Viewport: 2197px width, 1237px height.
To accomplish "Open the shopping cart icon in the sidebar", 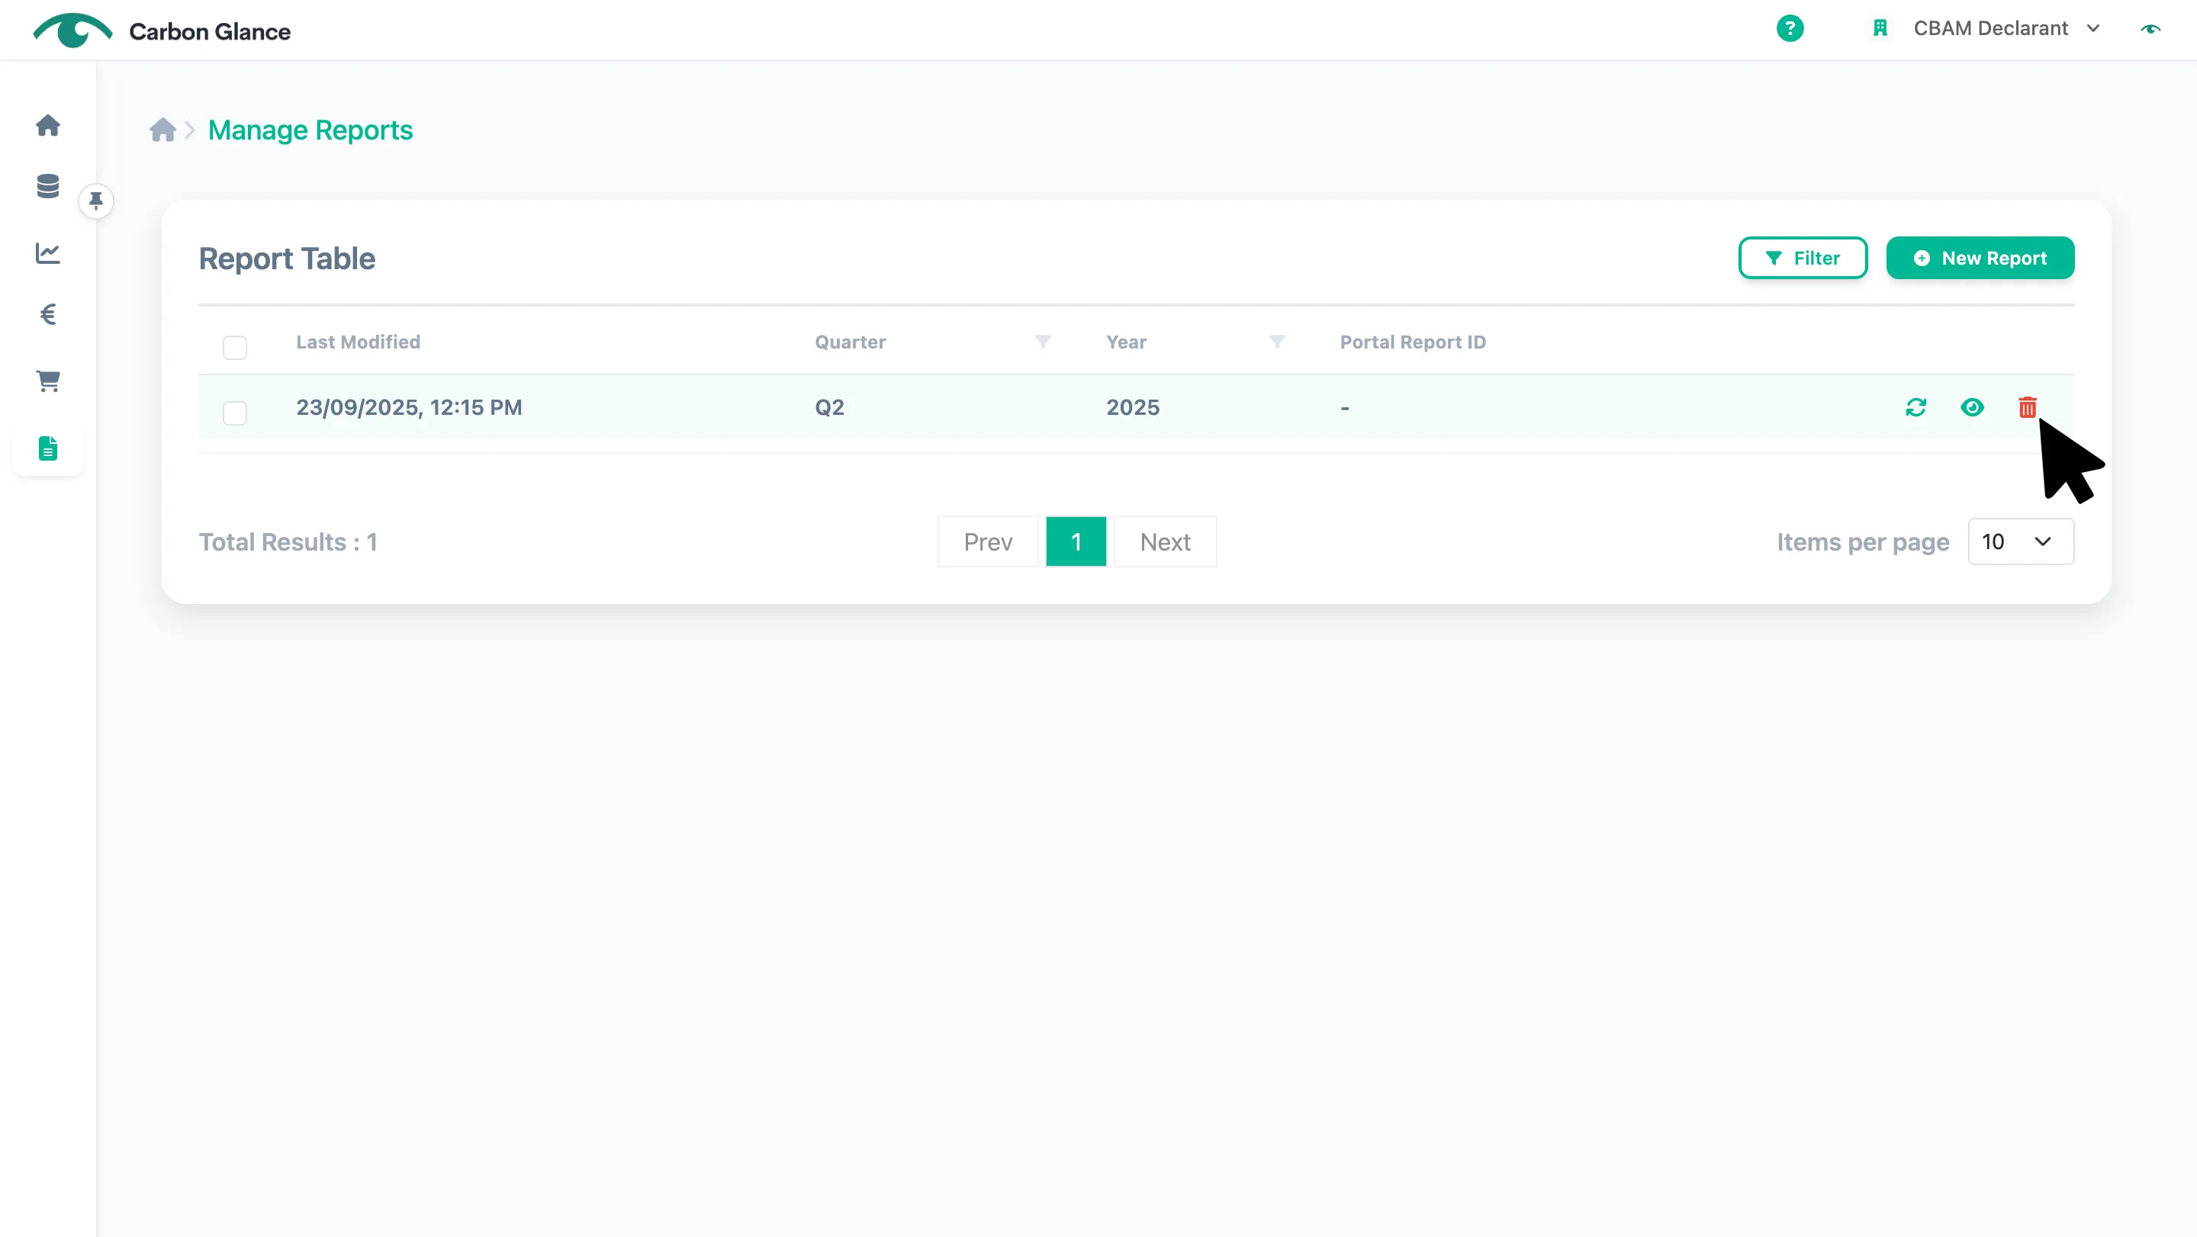I will click(x=48, y=381).
